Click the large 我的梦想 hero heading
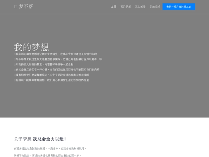The height and width of the screenshot is (157, 209). click(32, 47)
